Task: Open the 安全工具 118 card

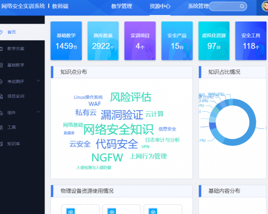Action: pos(251,41)
